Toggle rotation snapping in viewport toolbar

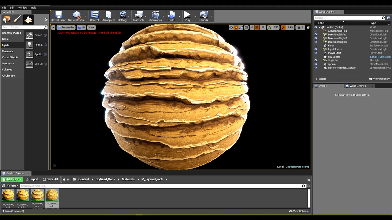269,28
